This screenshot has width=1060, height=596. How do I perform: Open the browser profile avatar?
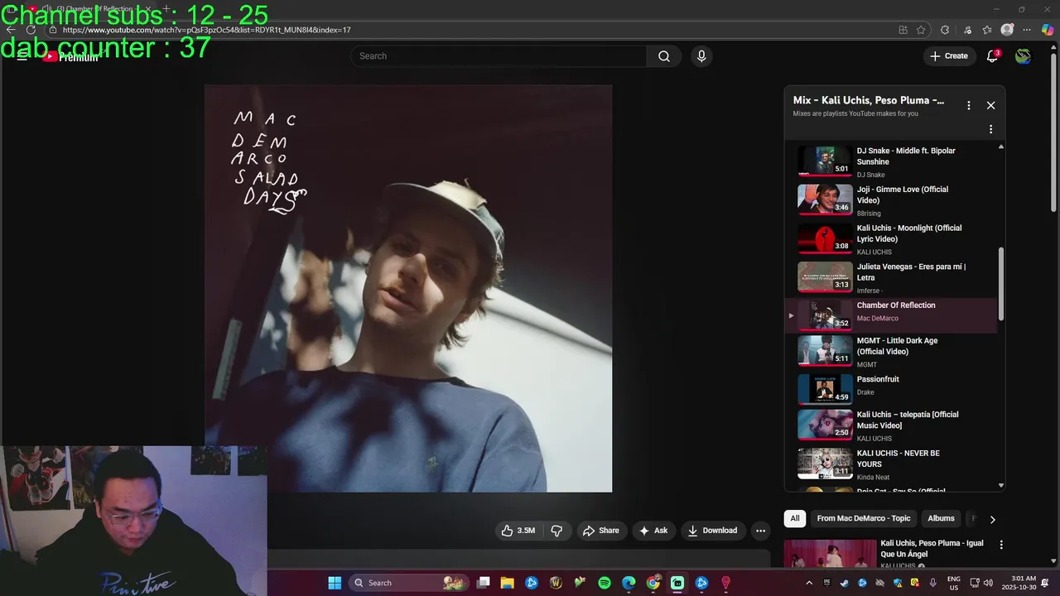coord(1007,30)
